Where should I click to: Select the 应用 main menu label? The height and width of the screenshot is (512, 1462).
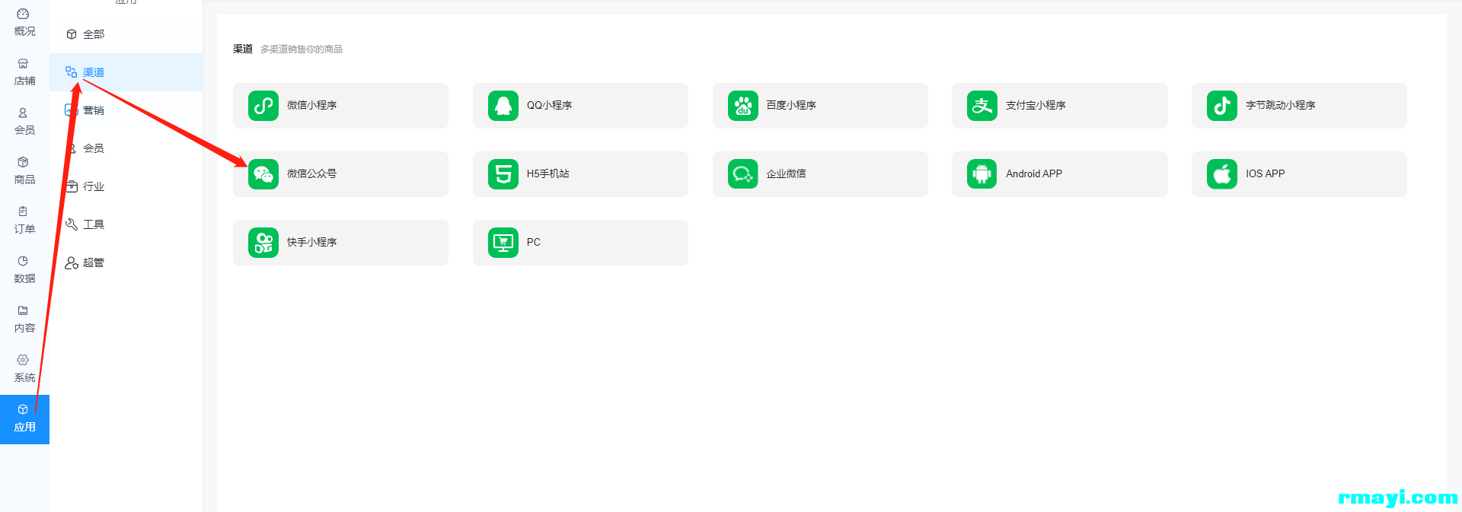tap(24, 427)
